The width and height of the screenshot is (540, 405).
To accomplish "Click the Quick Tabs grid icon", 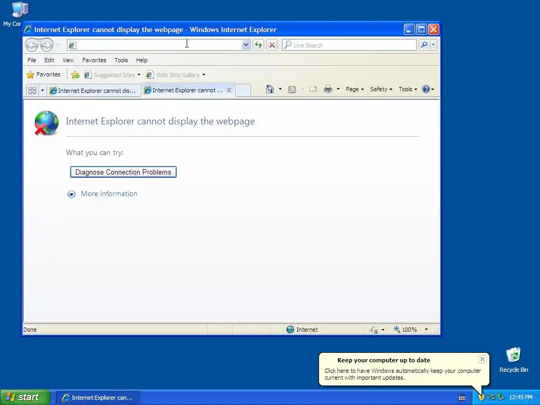I will click(x=32, y=91).
